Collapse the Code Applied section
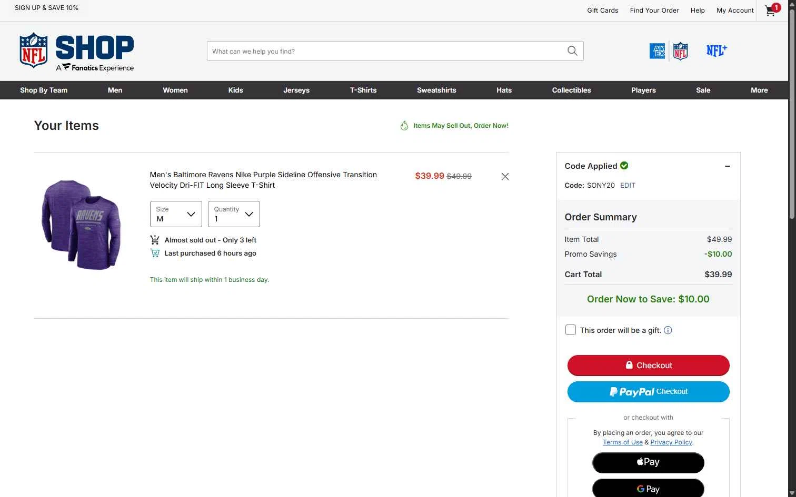 tap(728, 166)
